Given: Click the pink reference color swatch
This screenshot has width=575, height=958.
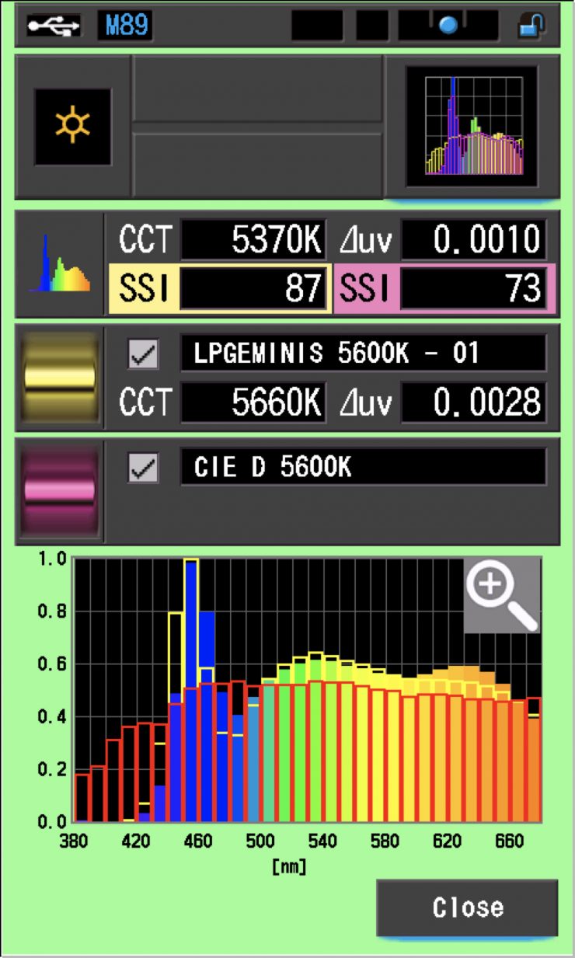Looking at the screenshot, I should tap(60, 491).
